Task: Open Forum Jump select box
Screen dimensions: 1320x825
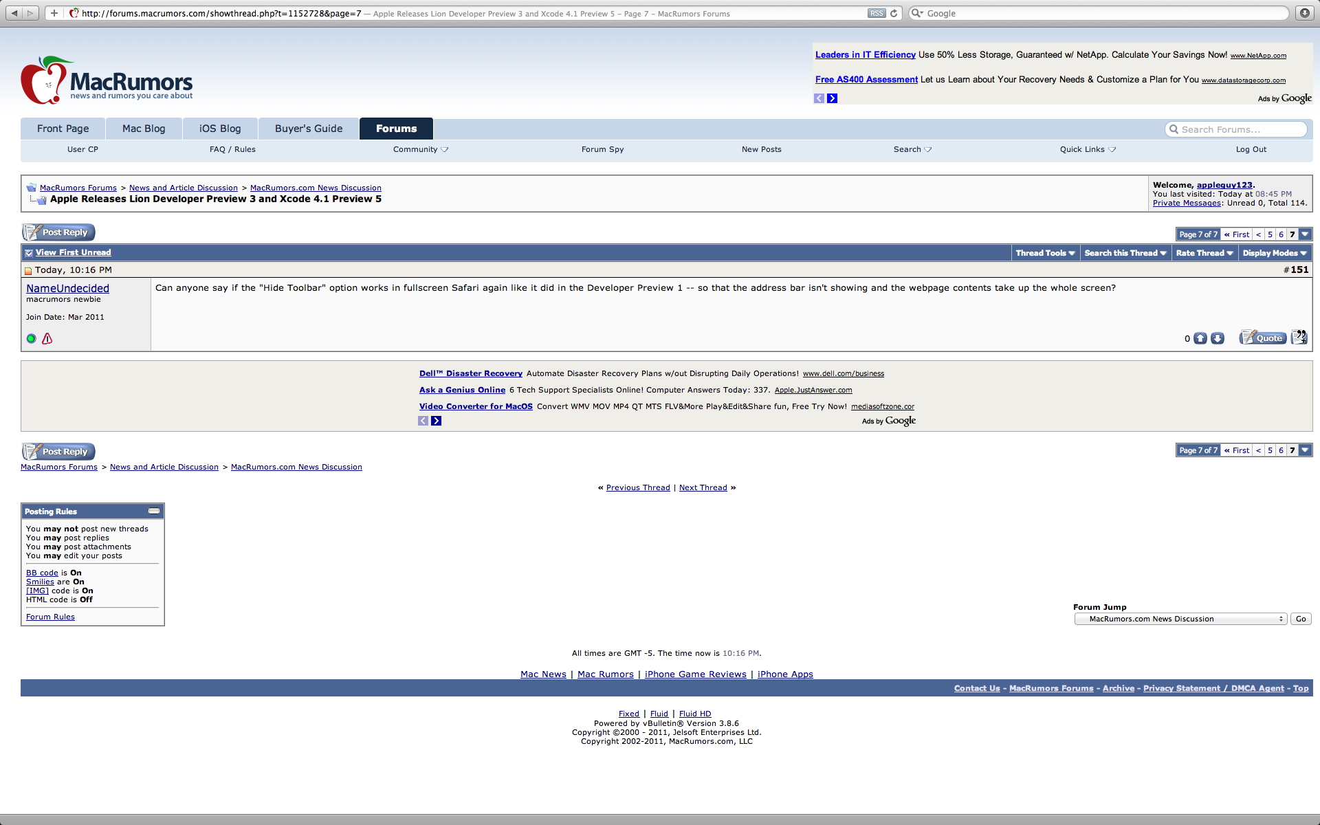Action: (x=1180, y=619)
